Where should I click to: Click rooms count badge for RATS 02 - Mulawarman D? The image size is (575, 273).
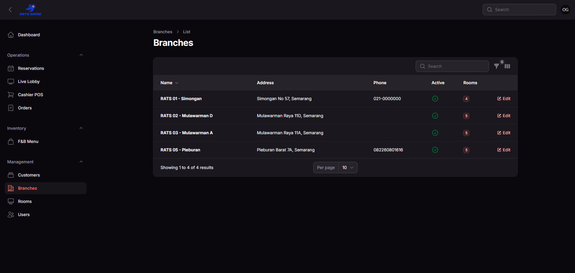[466, 116]
